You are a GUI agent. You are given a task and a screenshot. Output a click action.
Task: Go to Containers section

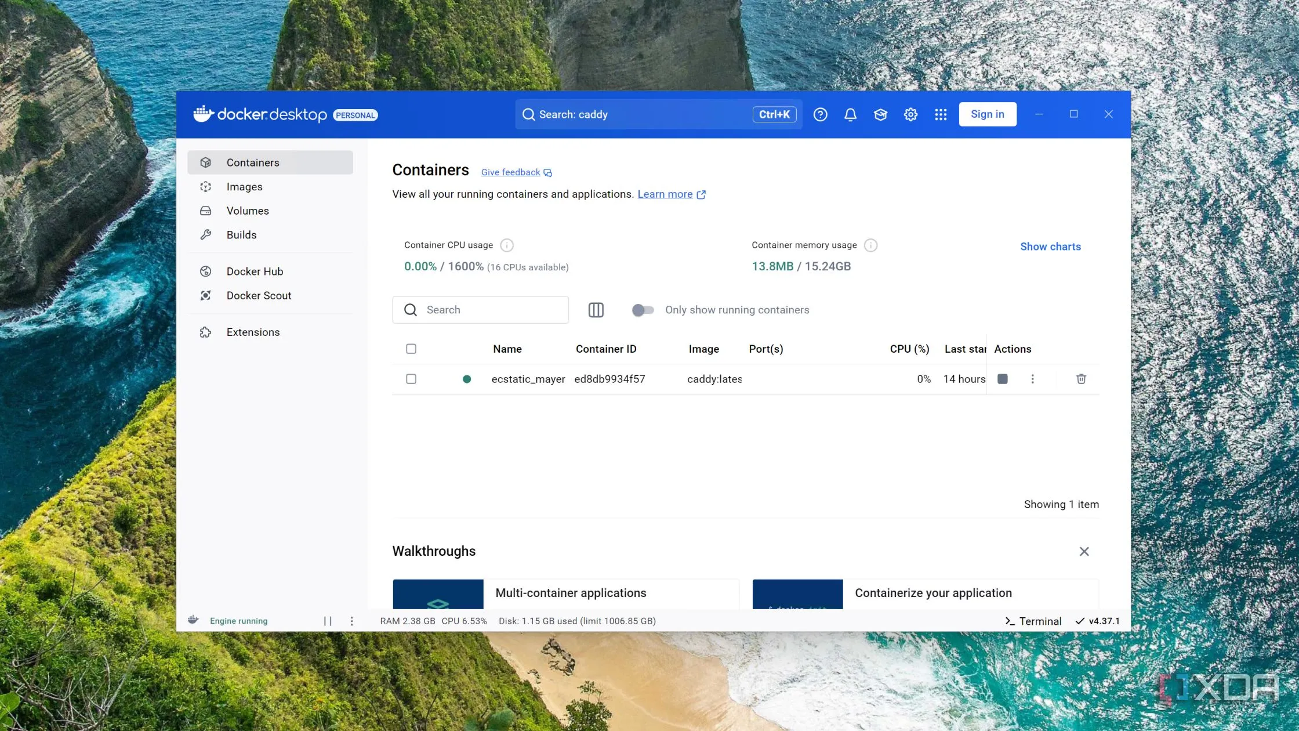click(x=270, y=162)
